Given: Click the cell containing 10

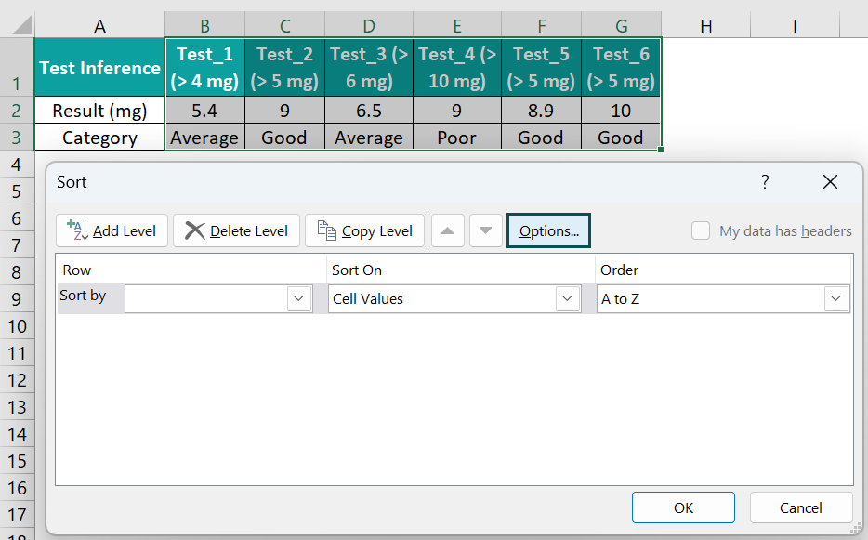Looking at the screenshot, I should coord(621,111).
